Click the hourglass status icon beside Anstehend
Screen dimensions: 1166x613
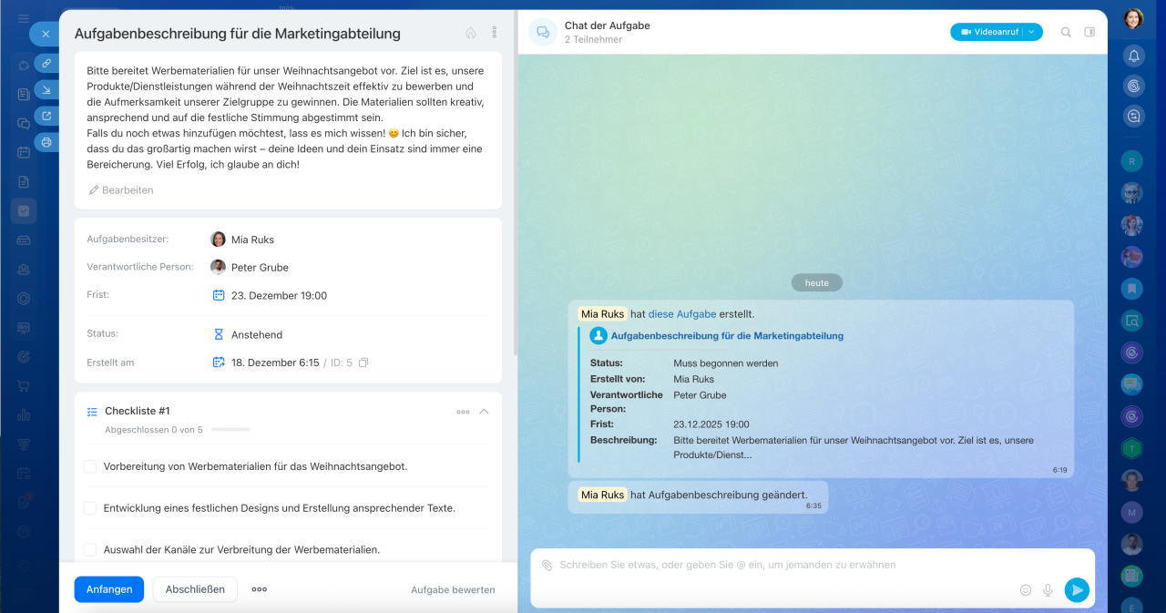pos(219,334)
